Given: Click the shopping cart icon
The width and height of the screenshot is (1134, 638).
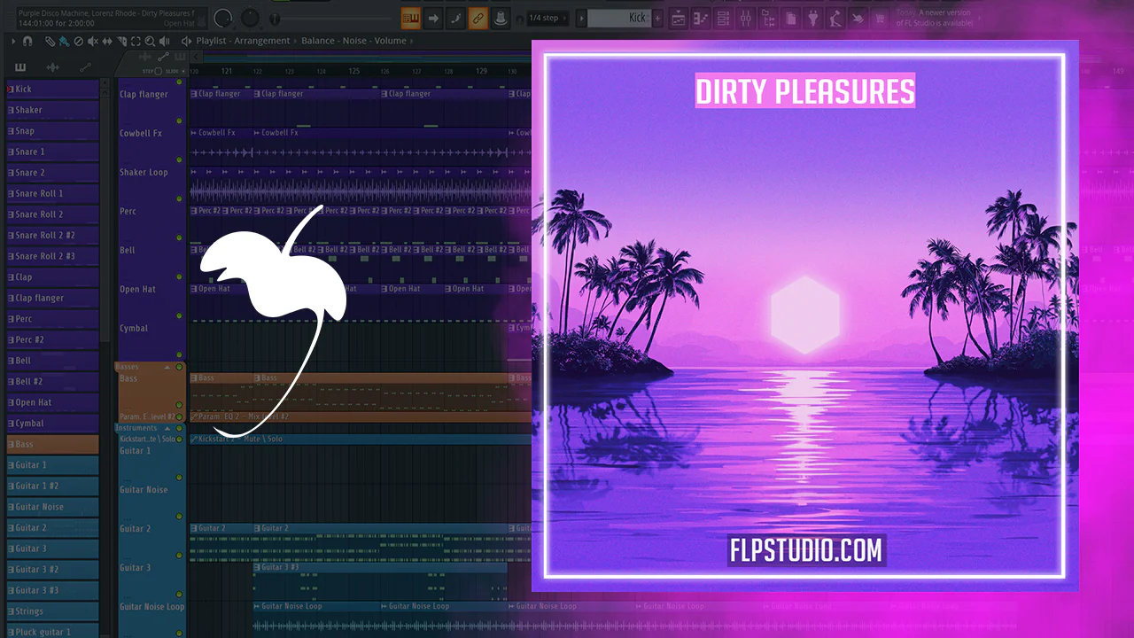Looking at the screenshot, I should pos(881,18).
